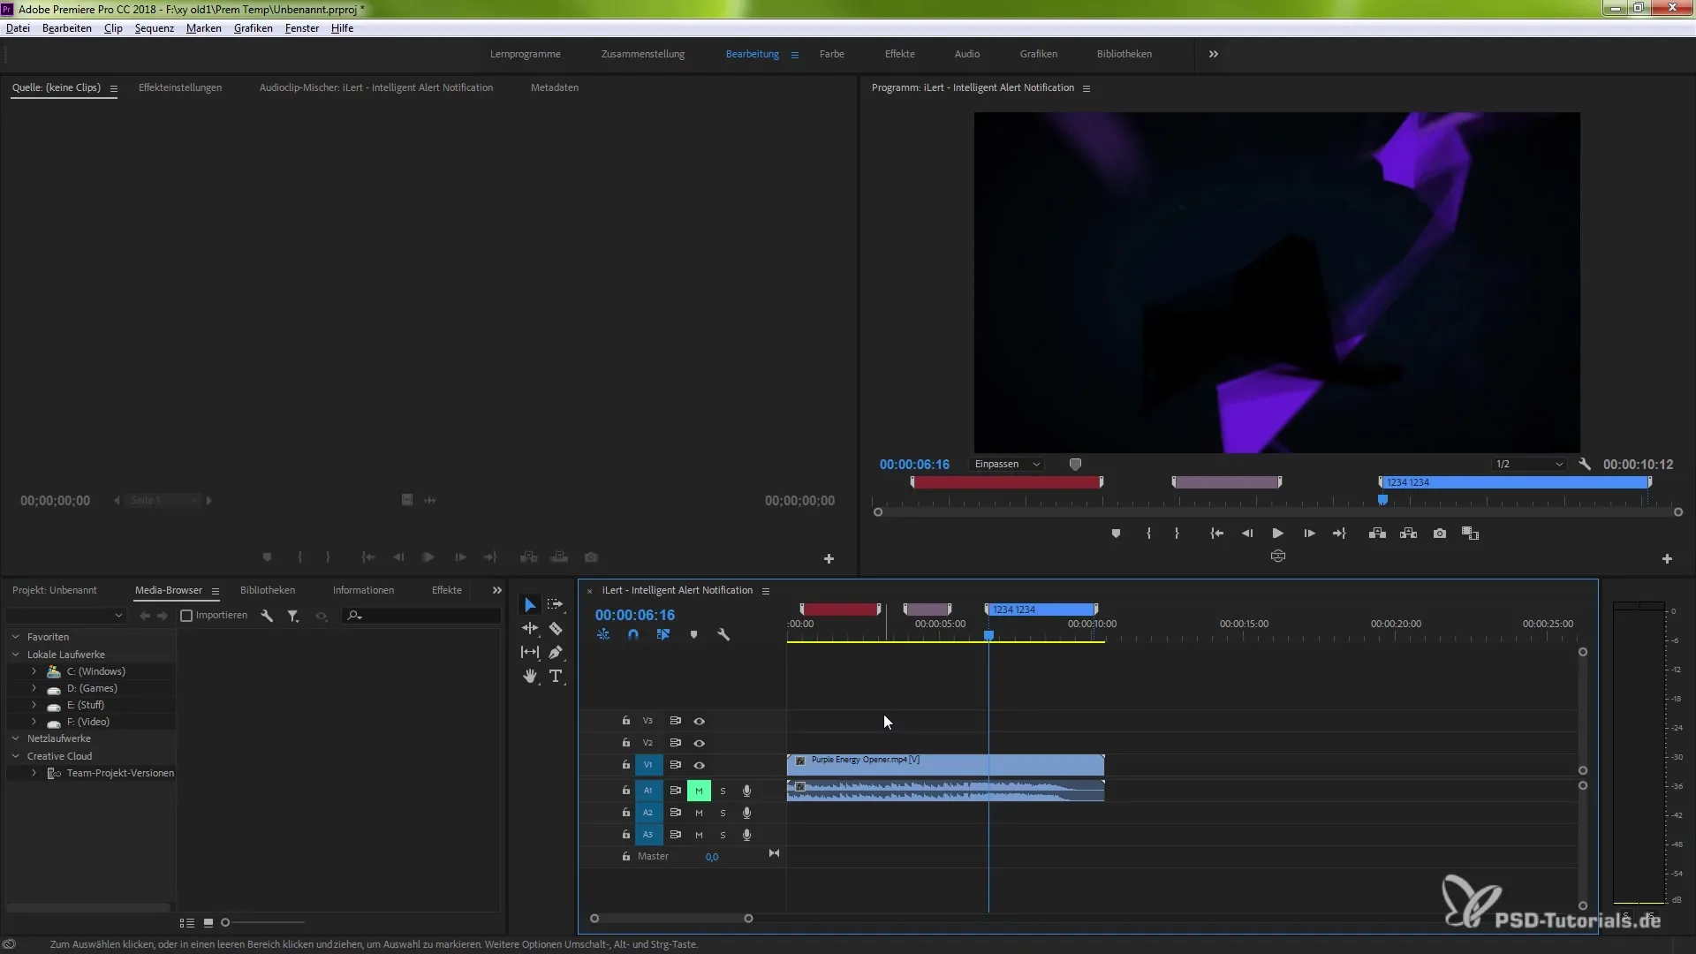Screen dimensions: 1696x954
Task: Open Media Browser recent directories dropdown
Action: coord(65,616)
